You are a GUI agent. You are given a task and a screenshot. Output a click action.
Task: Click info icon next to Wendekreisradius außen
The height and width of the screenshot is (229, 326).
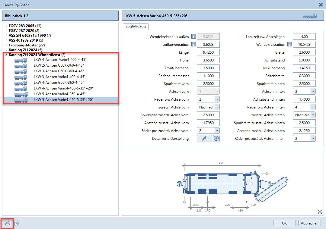(x=193, y=37)
